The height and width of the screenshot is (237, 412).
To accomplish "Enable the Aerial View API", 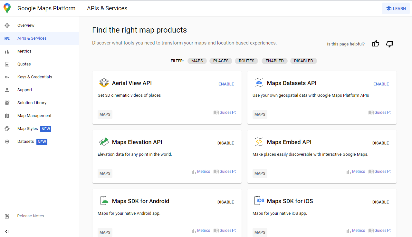I will coord(226,84).
